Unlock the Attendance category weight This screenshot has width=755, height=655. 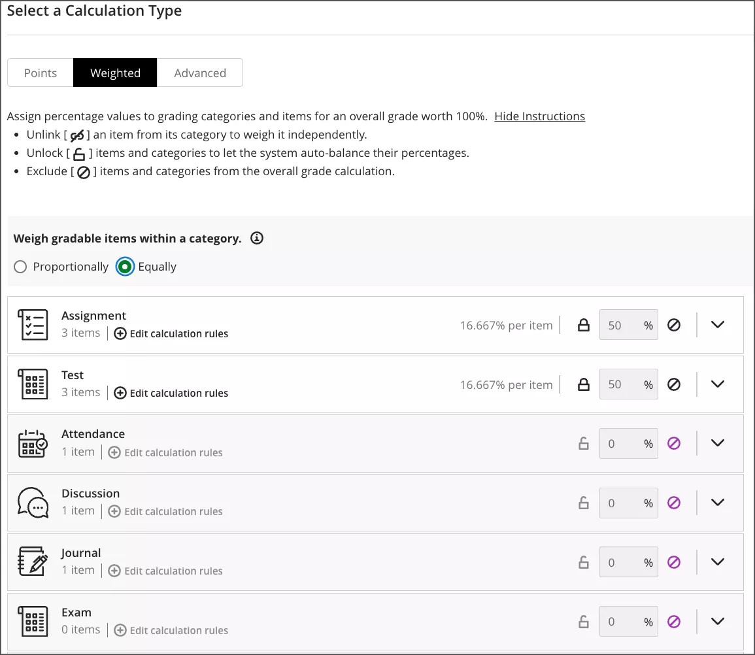click(583, 443)
